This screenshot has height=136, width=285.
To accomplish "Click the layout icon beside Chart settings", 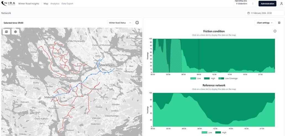I will pyautogui.click(x=279, y=23).
